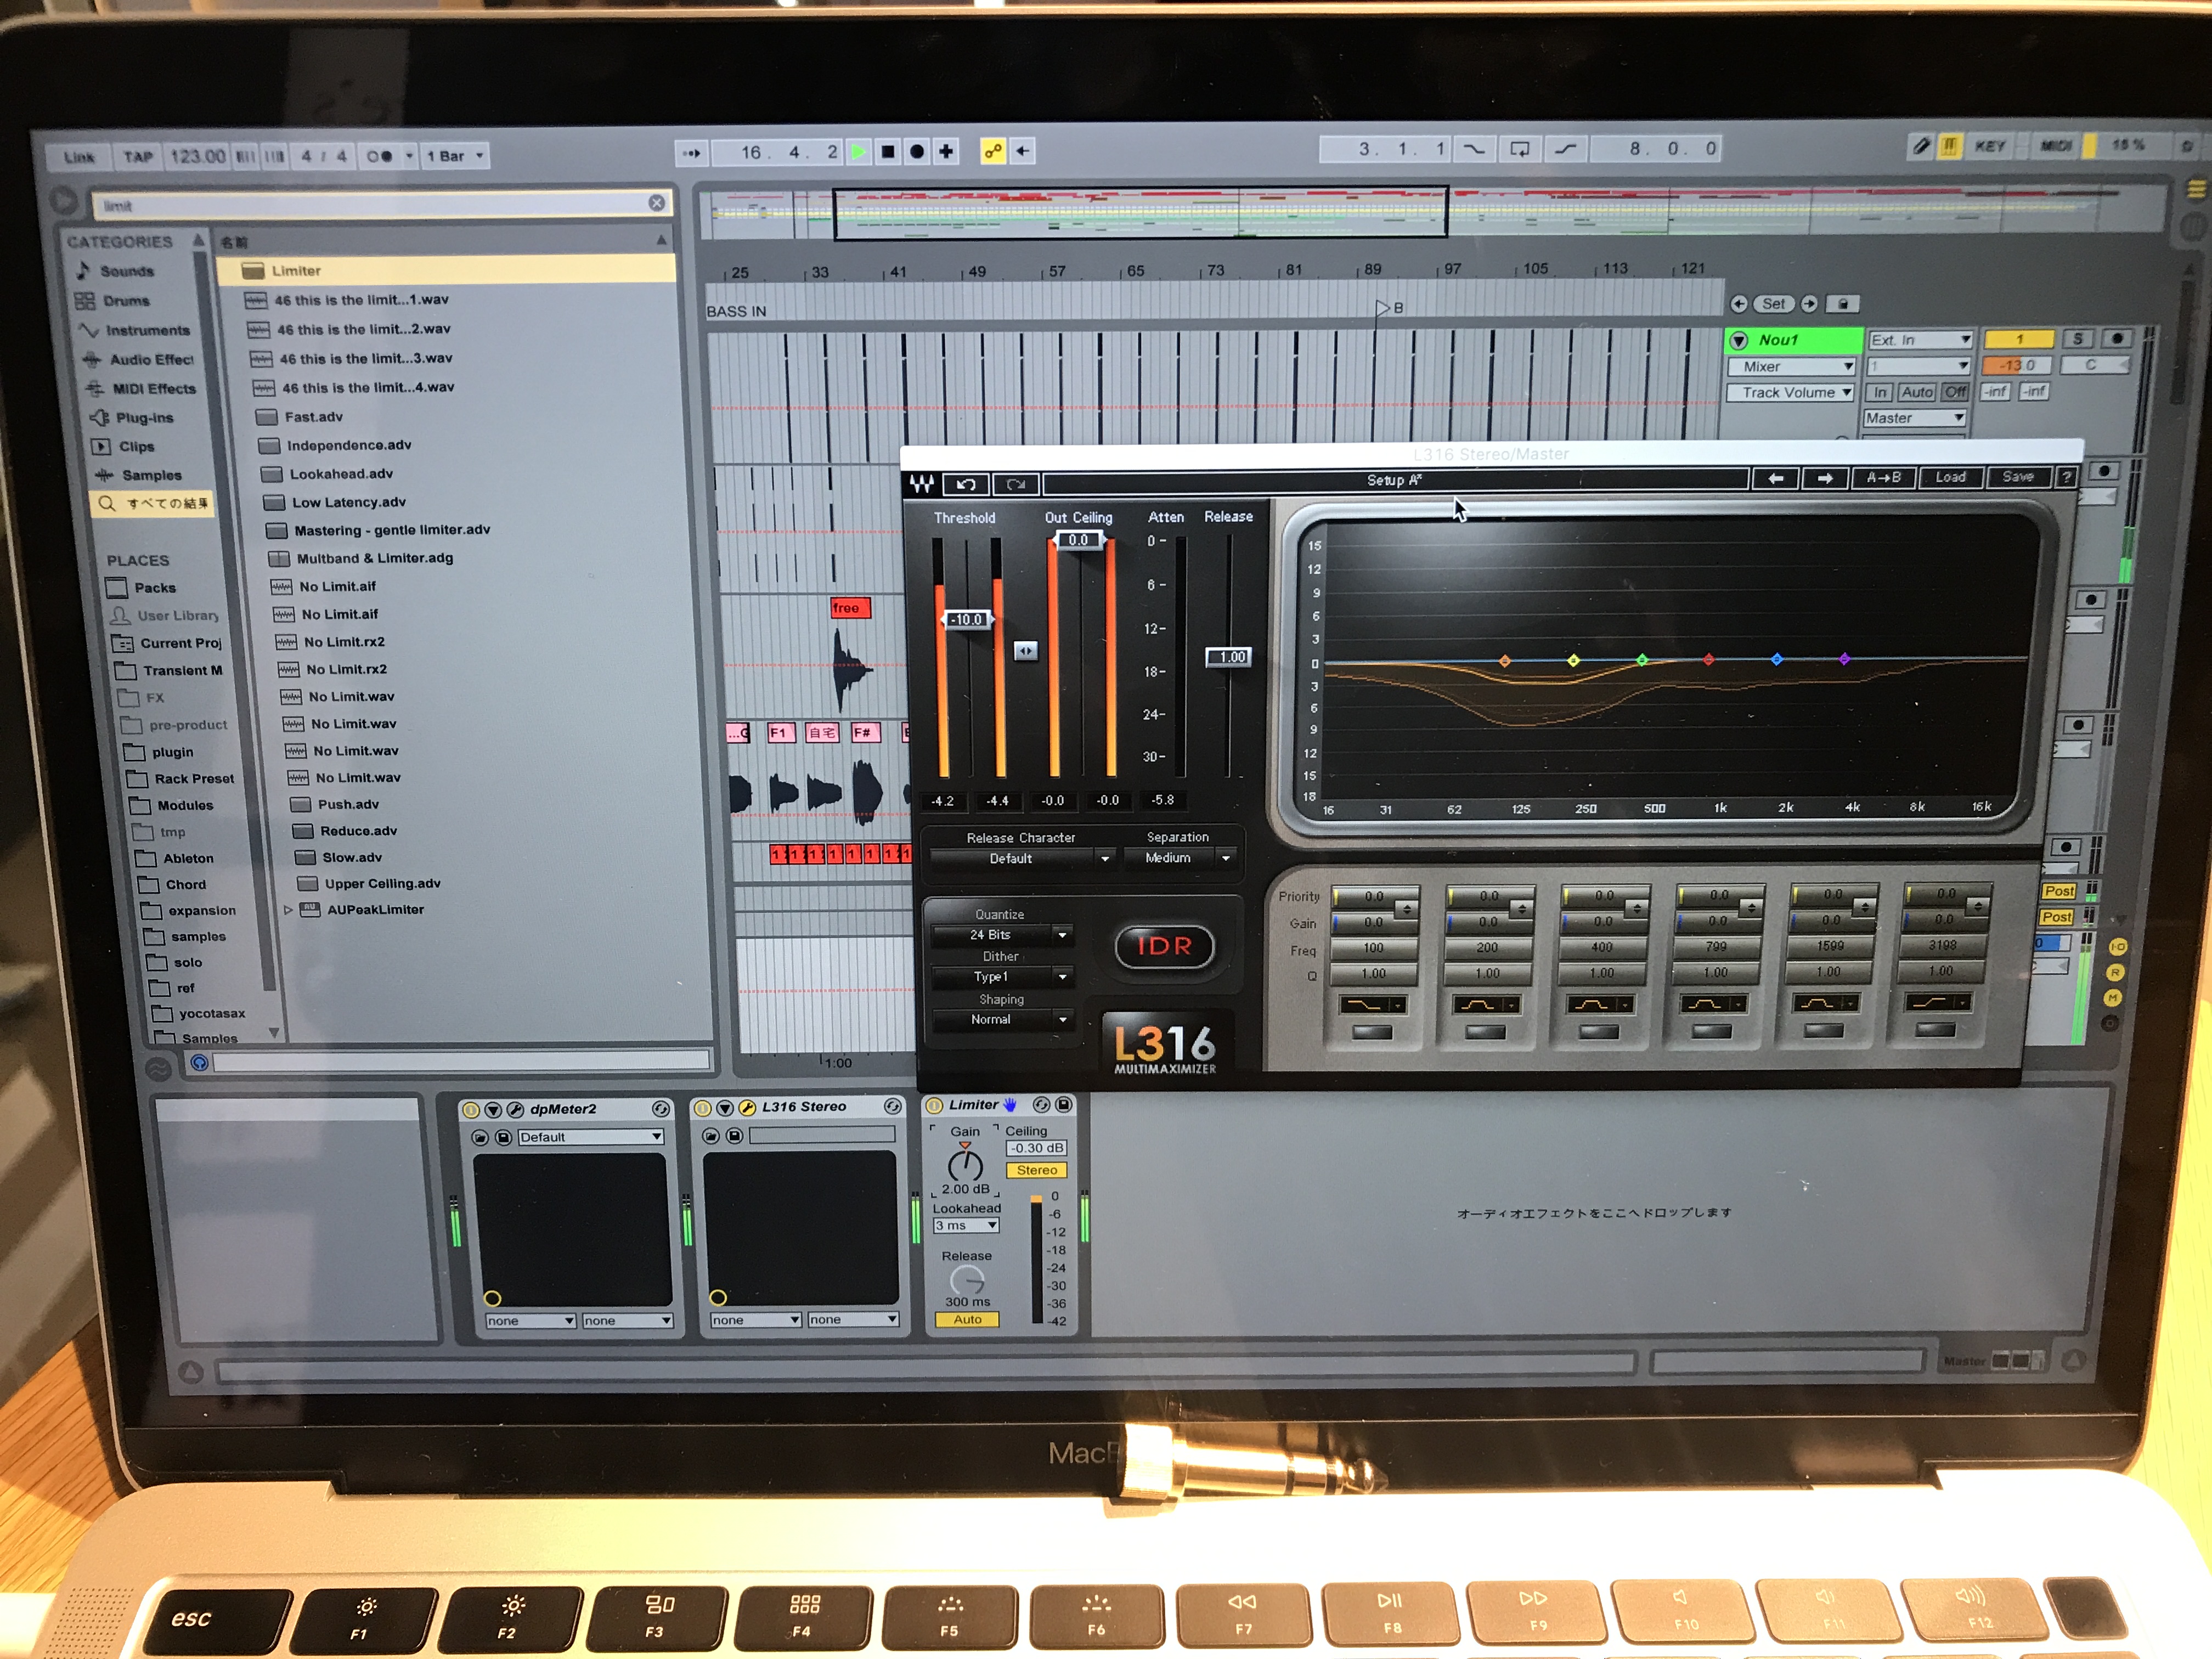Click the Play button in transport
The image size is (2212, 1659).
pos(858,152)
